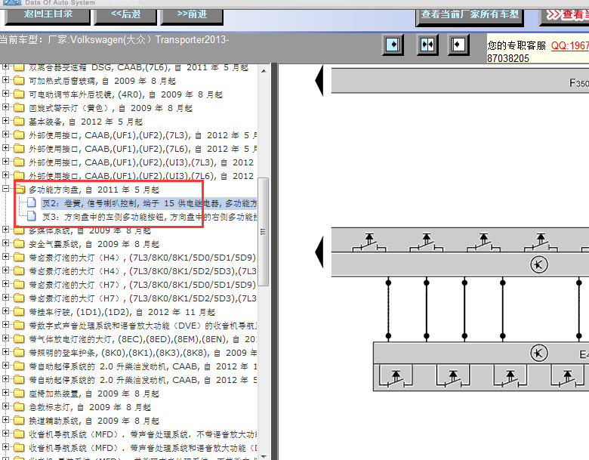This screenshot has height=460, width=589.
Task: Click upper black arrow marker in diagram
Action: [x=319, y=80]
